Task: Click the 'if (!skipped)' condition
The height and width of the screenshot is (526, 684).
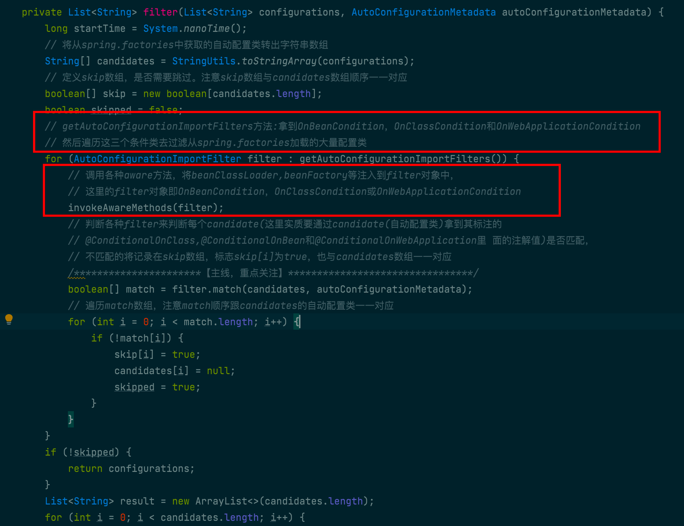Action: point(88,452)
